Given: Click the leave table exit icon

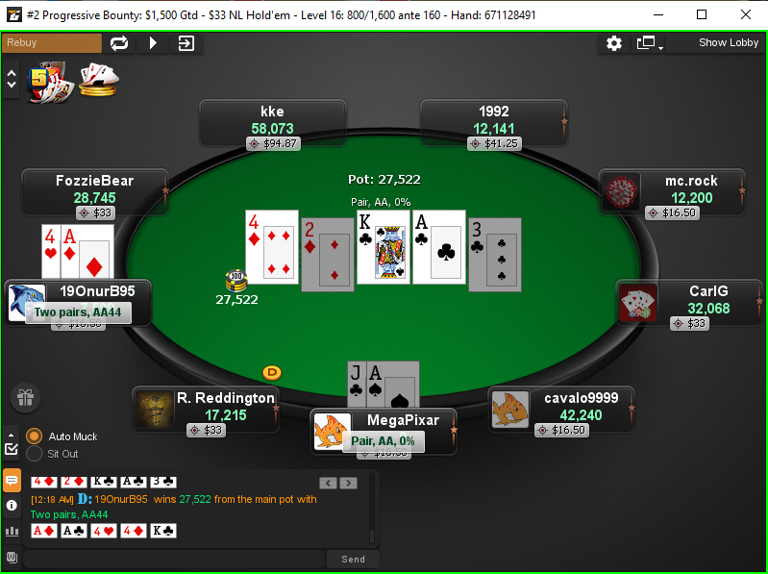Looking at the screenshot, I should [186, 43].
